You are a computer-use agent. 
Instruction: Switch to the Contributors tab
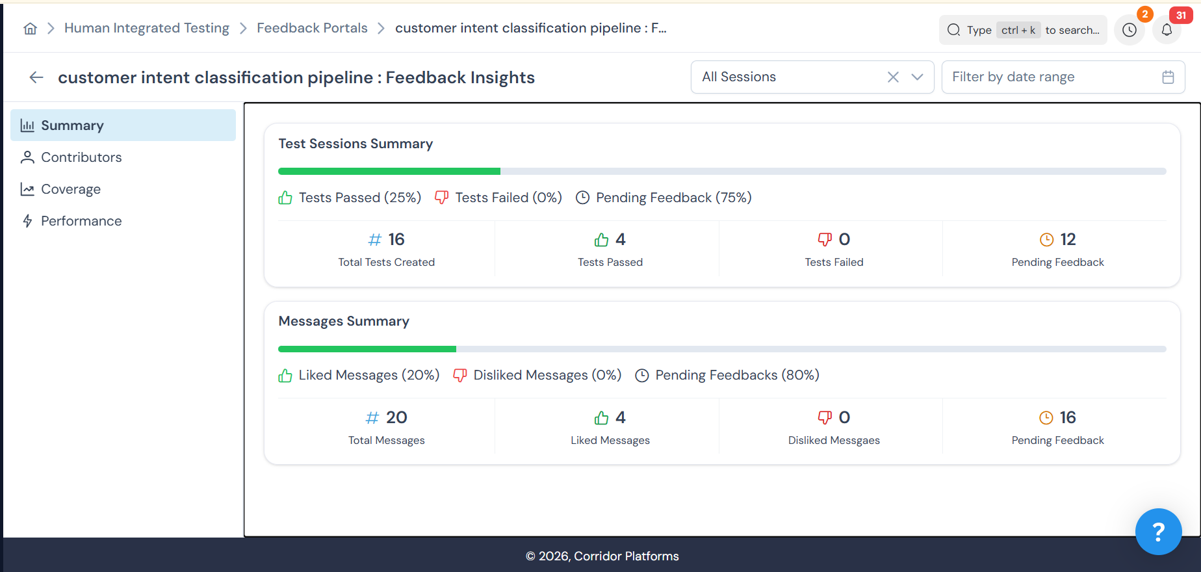click(81, 157)
